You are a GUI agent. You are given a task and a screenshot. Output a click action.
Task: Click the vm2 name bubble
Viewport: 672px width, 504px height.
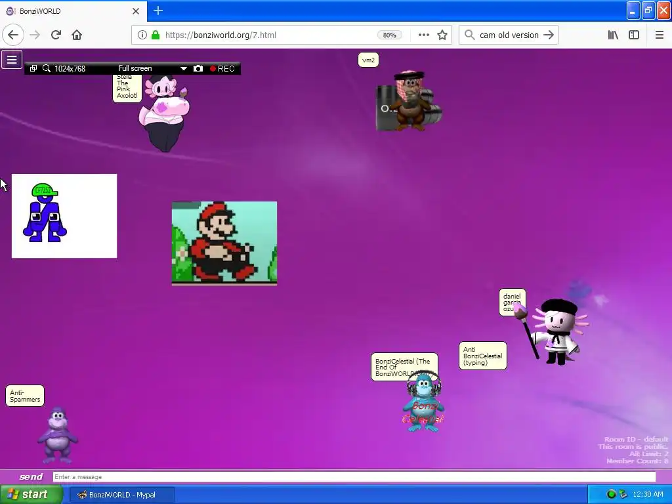[368, 60]
